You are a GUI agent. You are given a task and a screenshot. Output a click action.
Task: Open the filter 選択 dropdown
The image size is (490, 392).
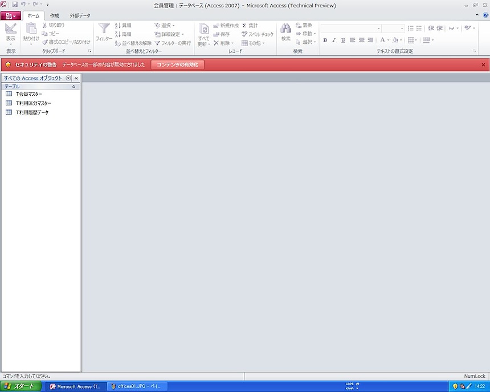tap(165, 25)
